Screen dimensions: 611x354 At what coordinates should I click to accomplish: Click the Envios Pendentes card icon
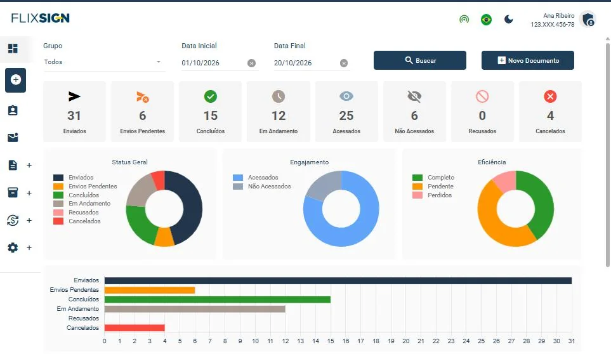pyautogui.click(x=143, y=96)
